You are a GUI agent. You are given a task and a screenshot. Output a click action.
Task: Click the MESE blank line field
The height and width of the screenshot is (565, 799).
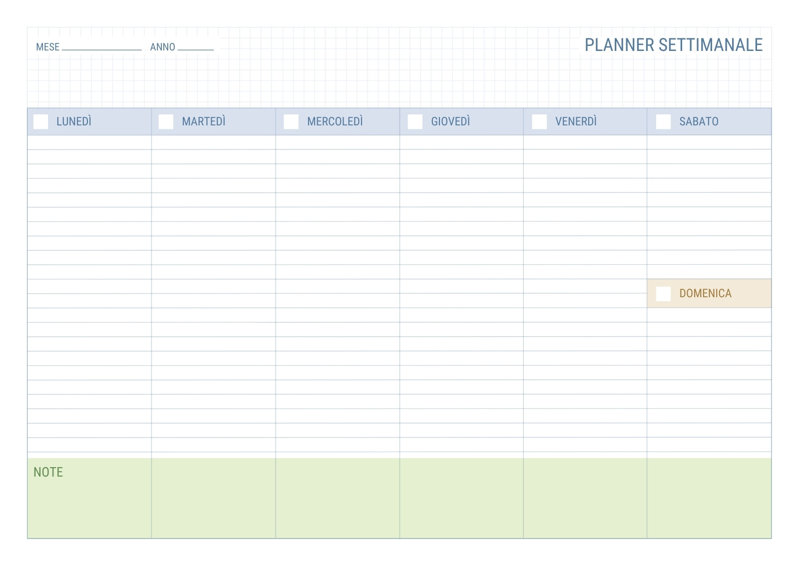tap(102, 47)
